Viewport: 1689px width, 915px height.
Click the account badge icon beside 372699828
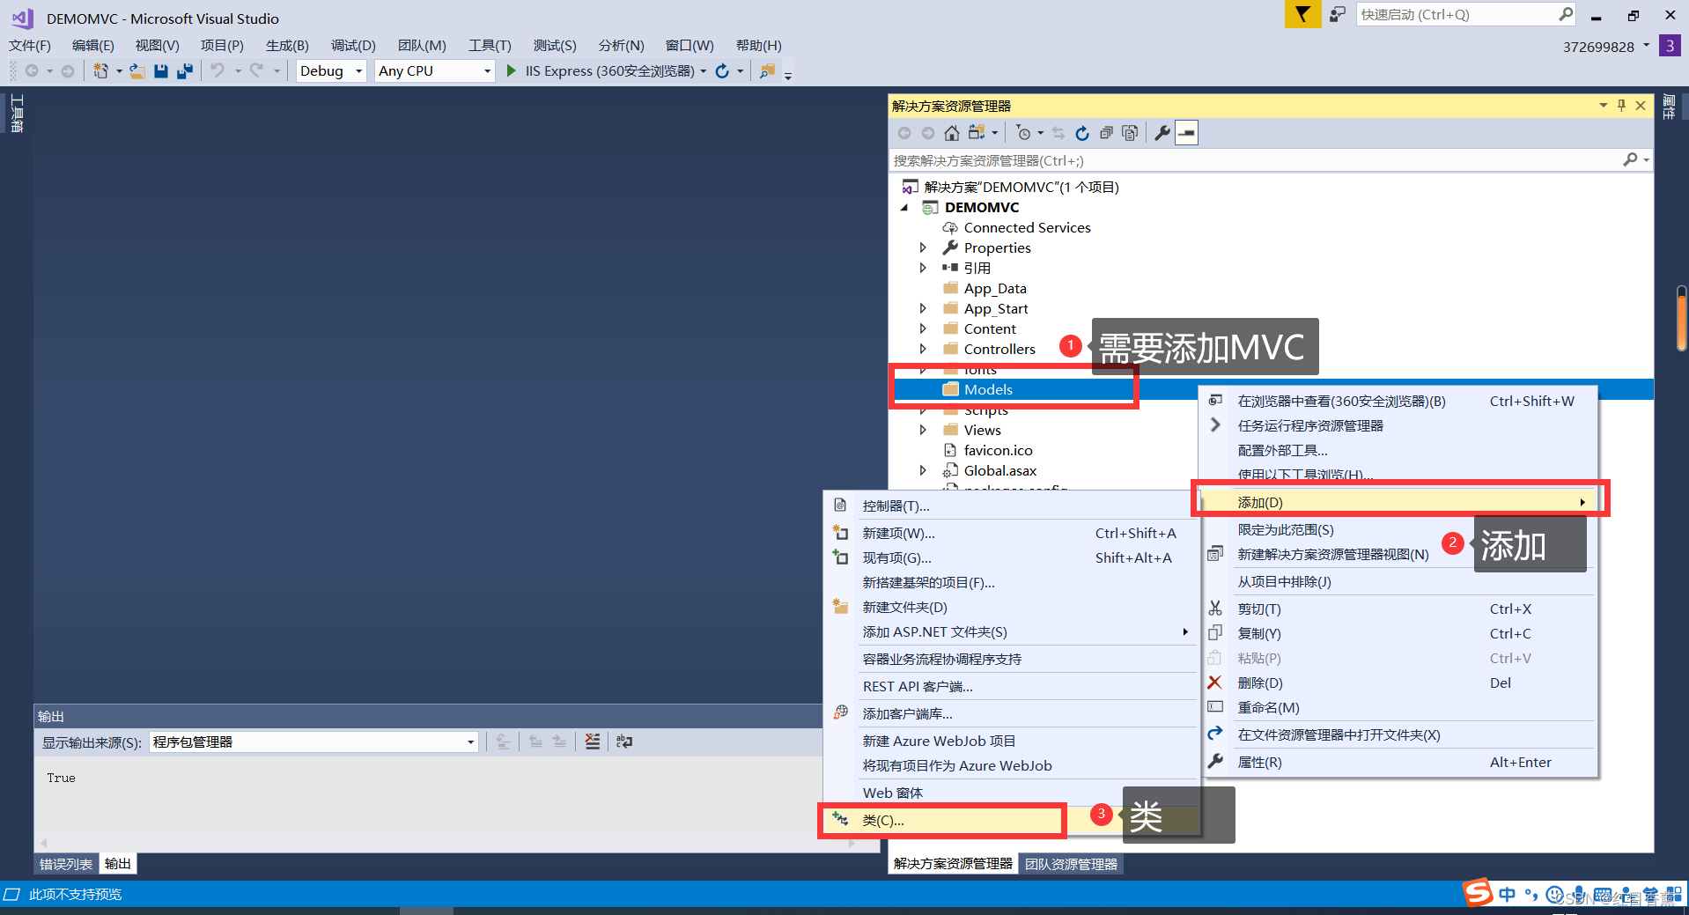[1670, 46]
